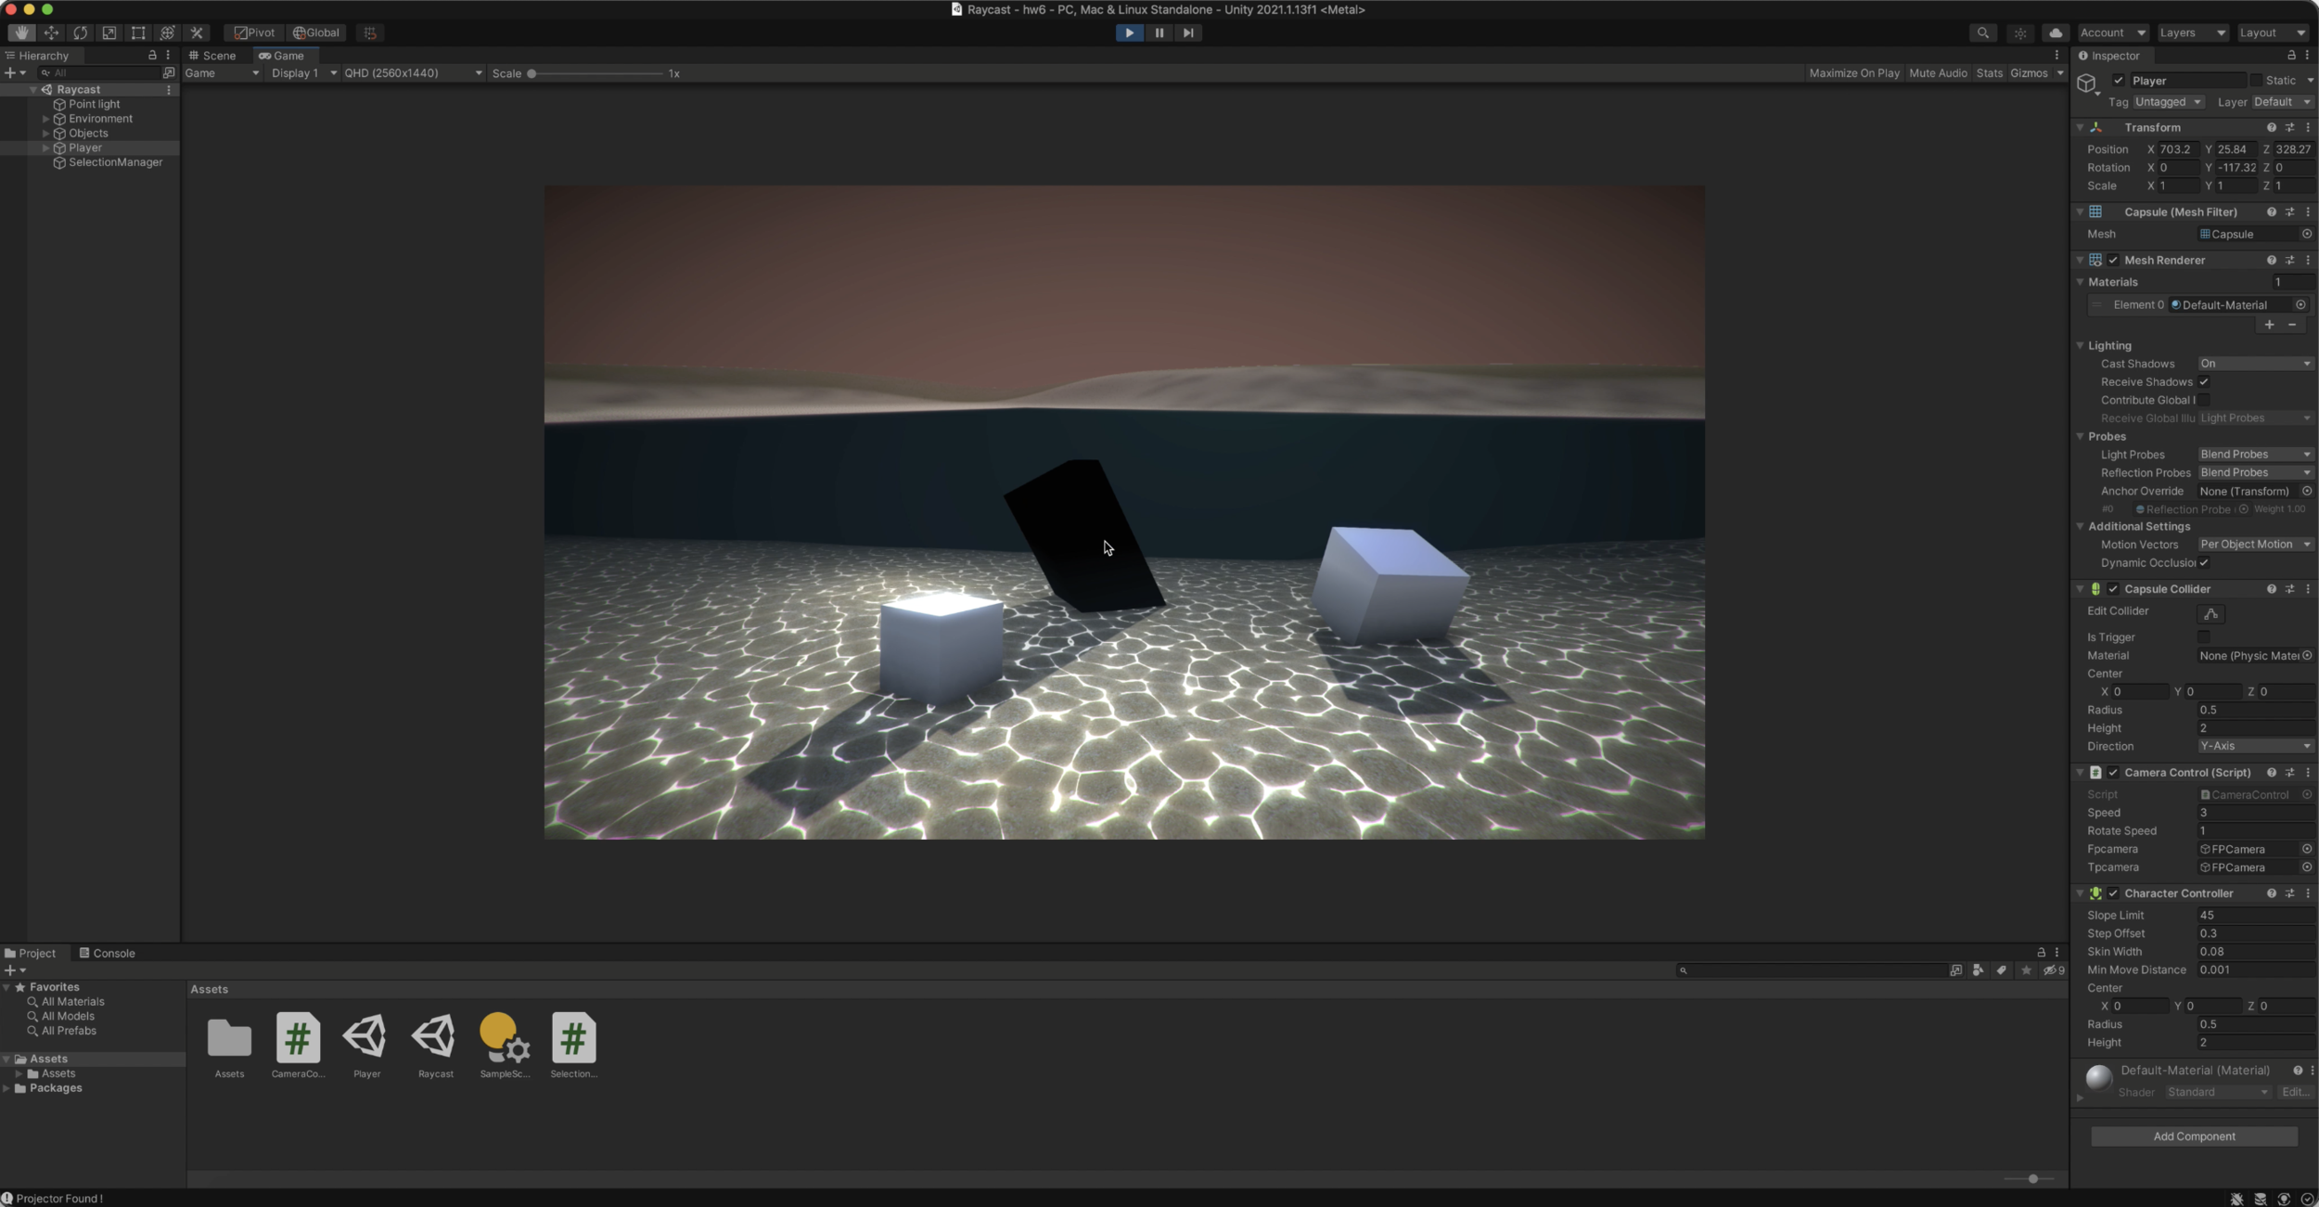Viewport: 2319px width, 1207px height.
Task: Select the Rotate tool icon
Action: [x=81, y=32]
